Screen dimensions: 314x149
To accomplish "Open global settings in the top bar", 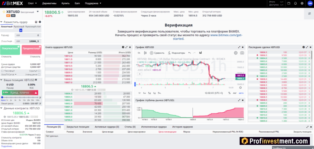I will pyautogui.click(x=302, y=3).
